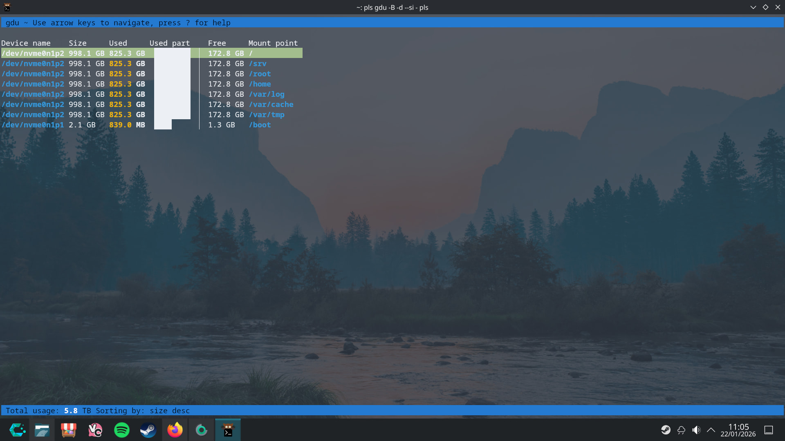The image size is (785, 441).
Task: Expand hidden system tray icons arrow
Action: [711, 430]
